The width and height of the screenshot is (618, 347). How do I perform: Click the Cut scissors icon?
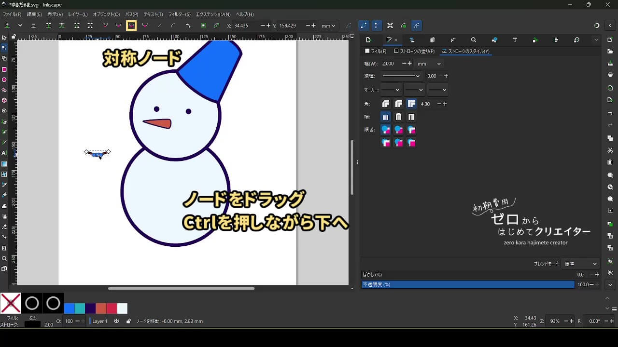pos(610,150)
